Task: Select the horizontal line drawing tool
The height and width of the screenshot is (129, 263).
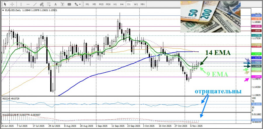Action: [x=28, y=4]
